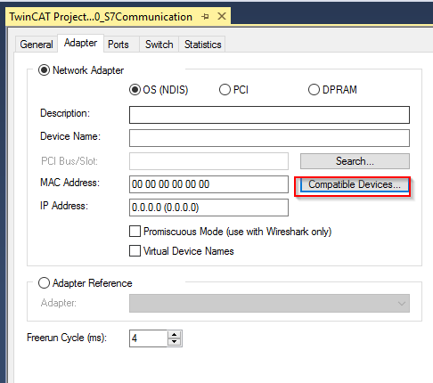
Task: Switch to the General tab
Action: [37, 45]
